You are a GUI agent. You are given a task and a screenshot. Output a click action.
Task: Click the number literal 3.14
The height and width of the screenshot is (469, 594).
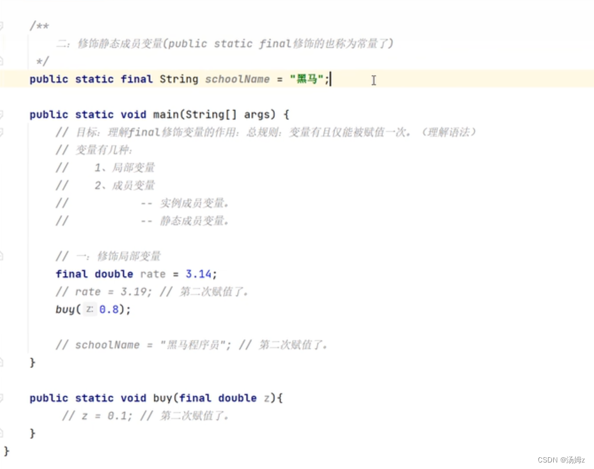pyautogui.click(x=199, y=273)
